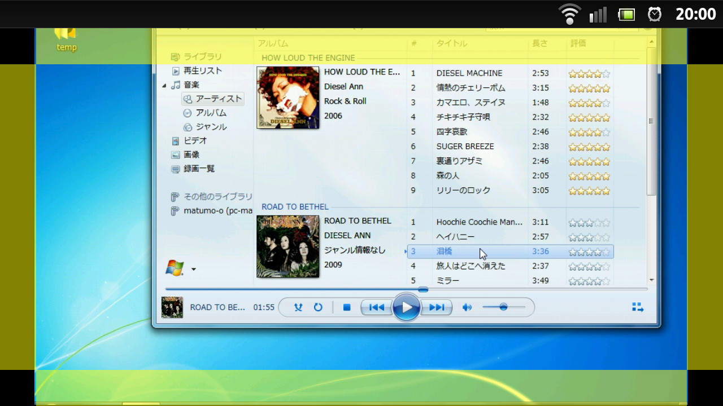Image resolution: width=723 pixels, height=406 pixels.
Task: Tap the alarm clock status bar icon
Action: click(655, 14)
